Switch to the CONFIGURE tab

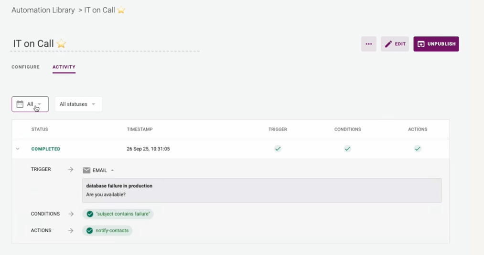pos(26,67)
